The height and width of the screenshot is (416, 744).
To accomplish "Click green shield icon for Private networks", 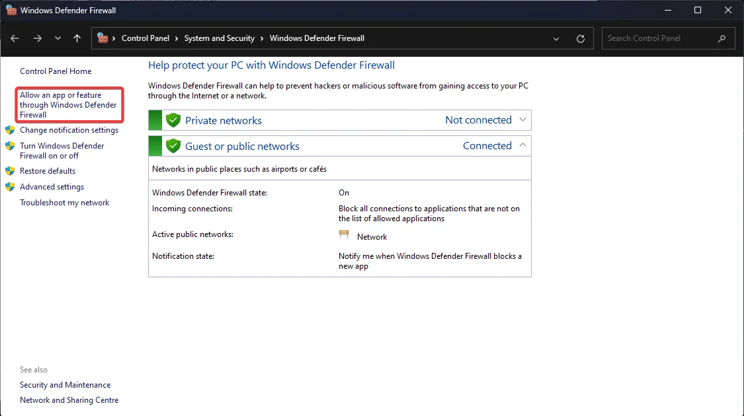I will pos(173,120).
